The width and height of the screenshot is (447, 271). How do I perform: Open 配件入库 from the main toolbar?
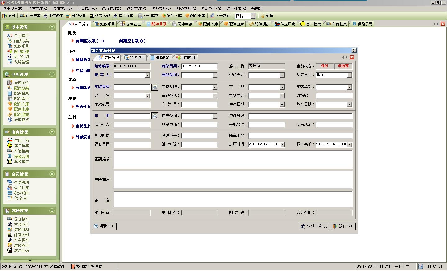[172, 16]
